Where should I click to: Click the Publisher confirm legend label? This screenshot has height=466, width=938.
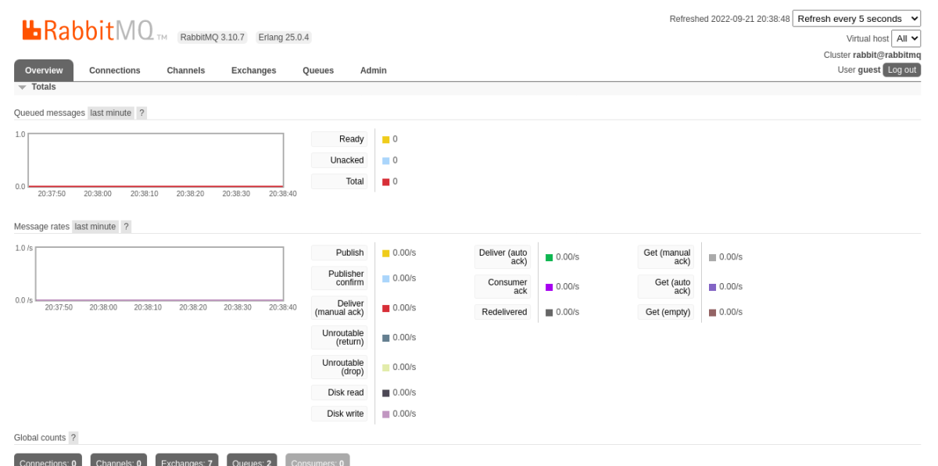click(x=339, y=278)
